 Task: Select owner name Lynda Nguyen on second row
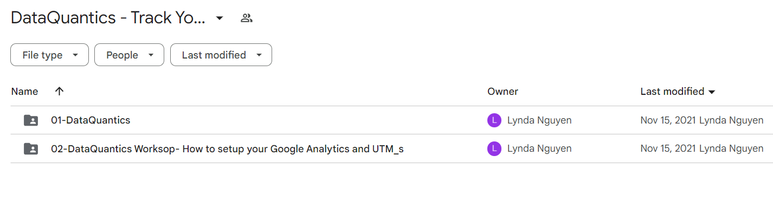tap(539, 148)
